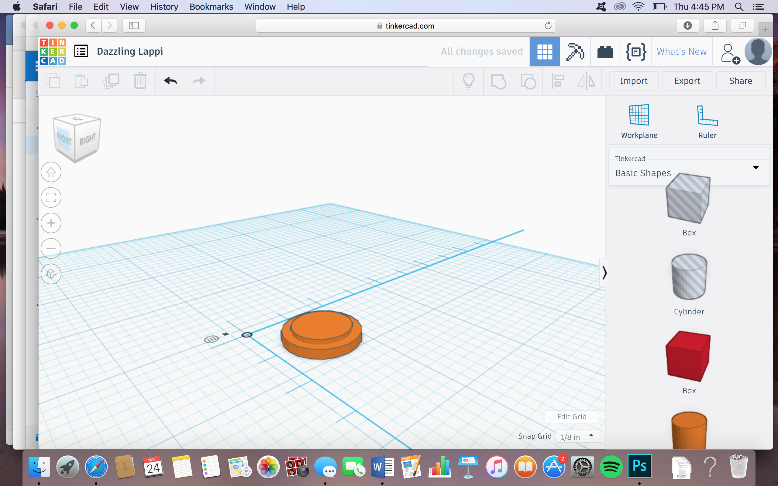Screen dimensions: 778x486
Task: Click the Mirror flip icon
Action: click(586, 81)
